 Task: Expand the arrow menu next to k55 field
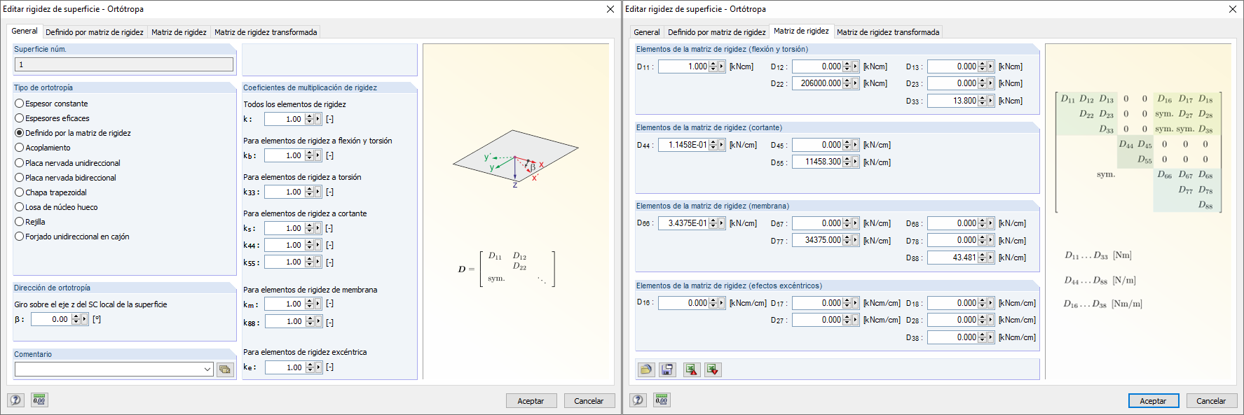(317, 262)
